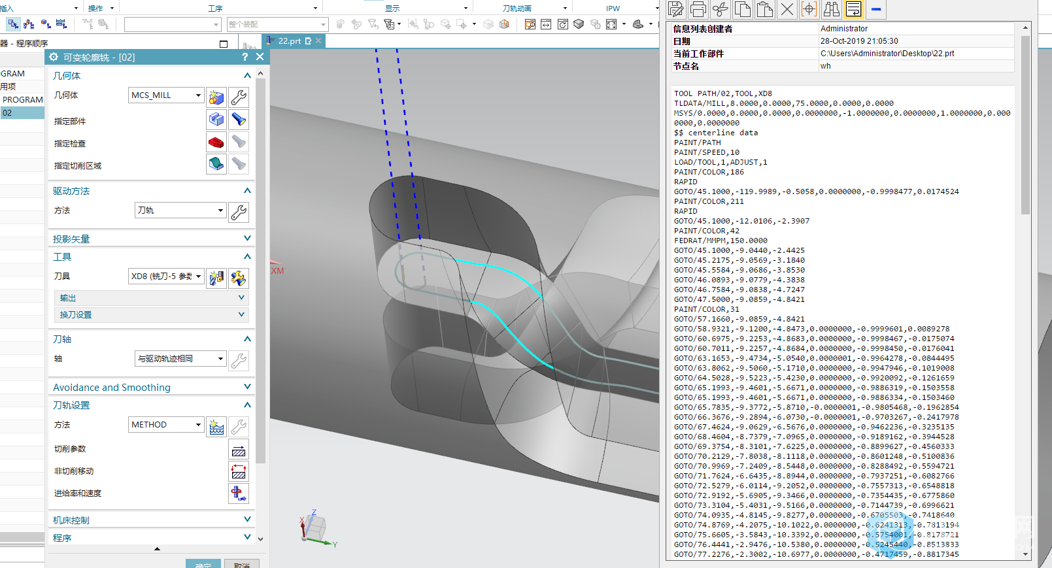Image resolution: width=1052 pixels, height=568 pixels.
Task: Open Cutting Parameters (切削参数) icon
Action: coord(239,450)
